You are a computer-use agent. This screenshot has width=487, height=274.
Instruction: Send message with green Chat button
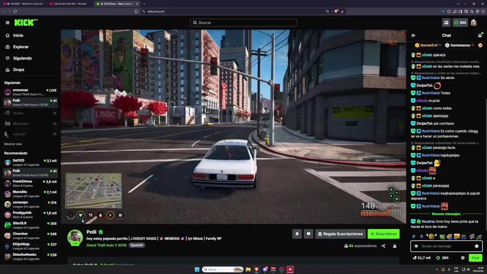coord(476,258)
